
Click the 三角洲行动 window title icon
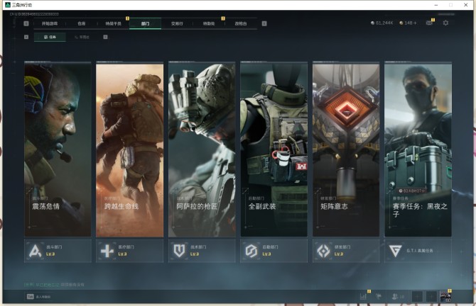(x=8, y=5)
